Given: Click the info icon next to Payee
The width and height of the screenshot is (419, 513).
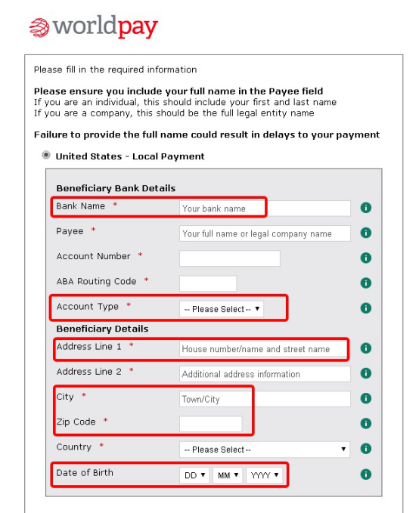Looking at the screenshot, I should click(365, 233).
